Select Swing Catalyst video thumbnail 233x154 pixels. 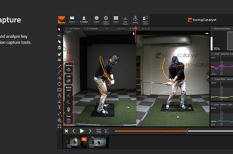tap(99, 142)
